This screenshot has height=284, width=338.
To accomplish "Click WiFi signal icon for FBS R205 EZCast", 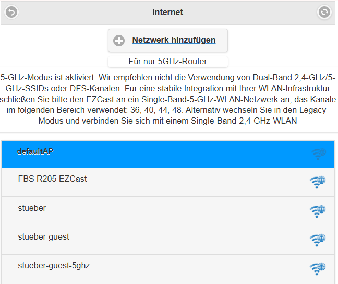I will (x=318, y=182).
